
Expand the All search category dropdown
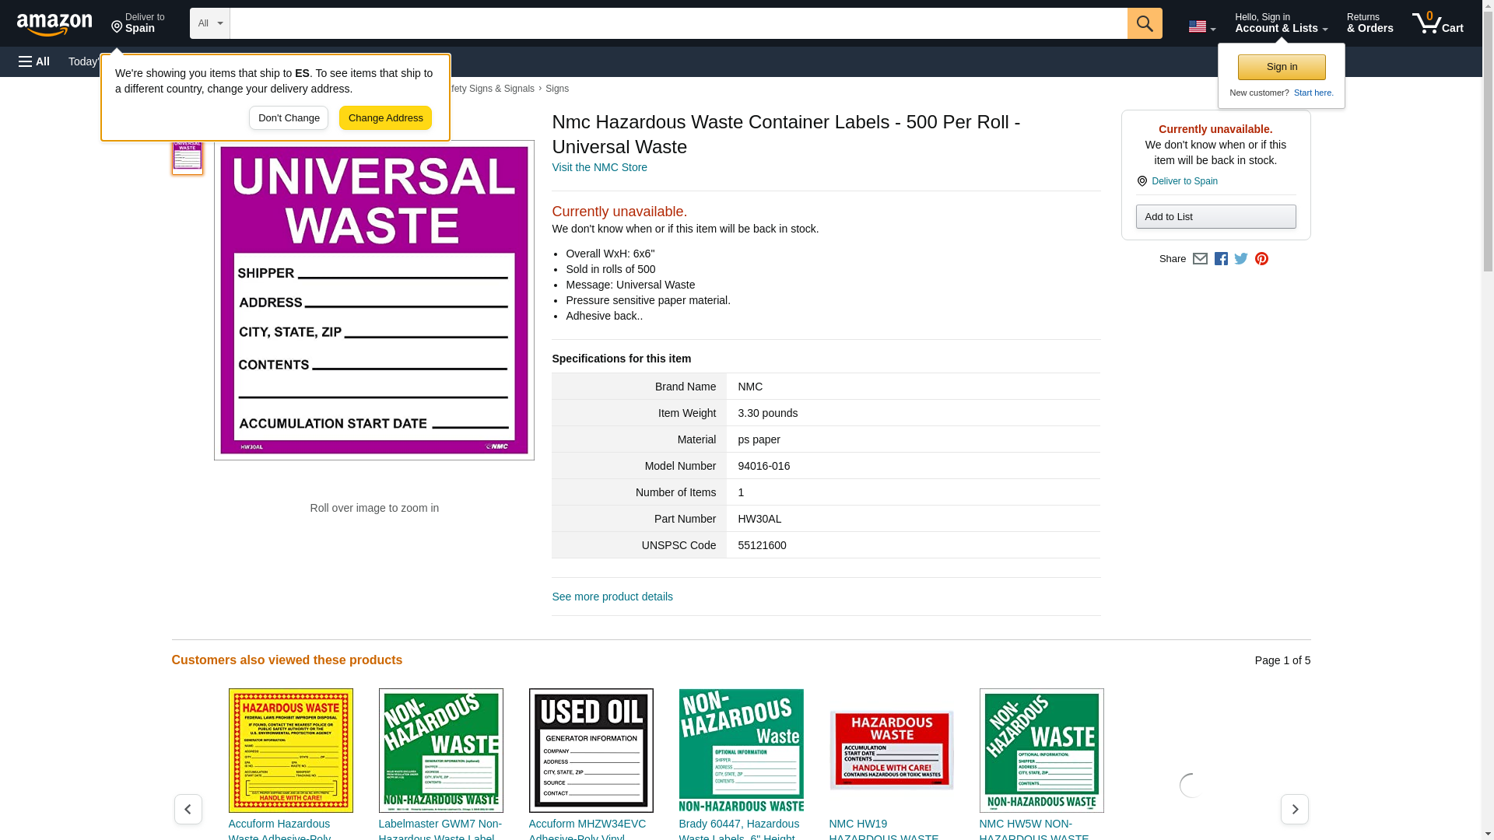point(209,23)
